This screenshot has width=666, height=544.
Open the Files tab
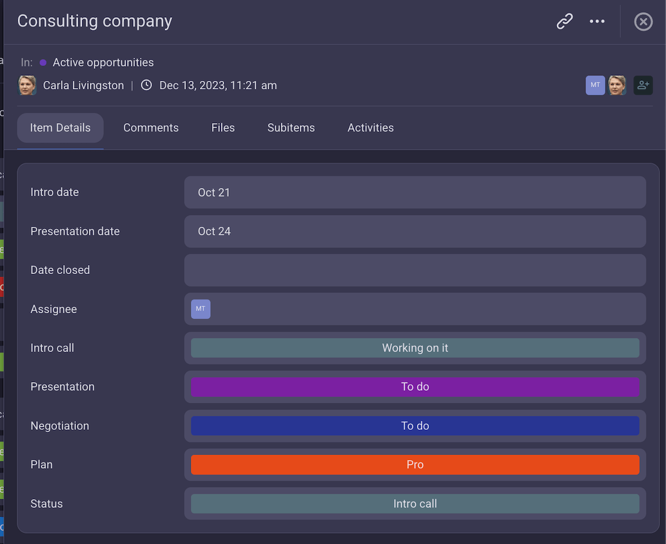[223, 128]
